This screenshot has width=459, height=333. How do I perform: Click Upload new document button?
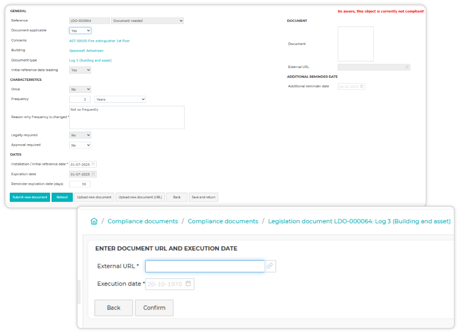click(x=94, y=197)
